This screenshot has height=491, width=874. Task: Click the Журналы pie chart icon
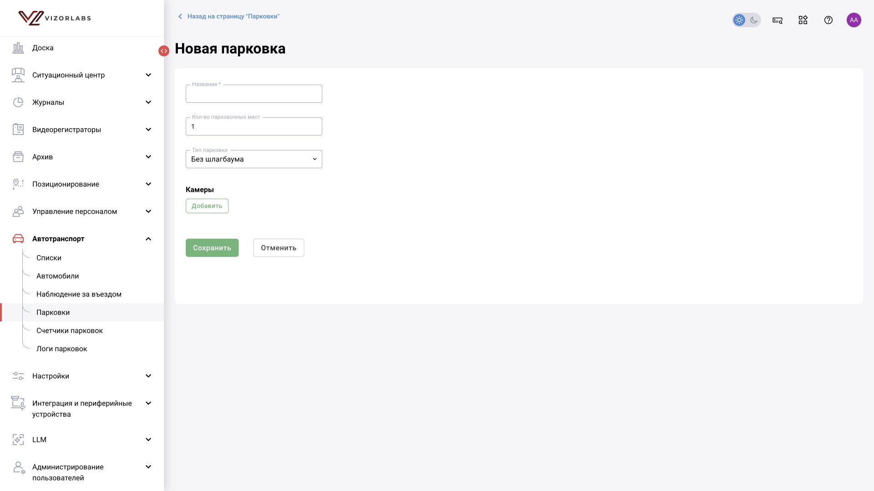18,102
